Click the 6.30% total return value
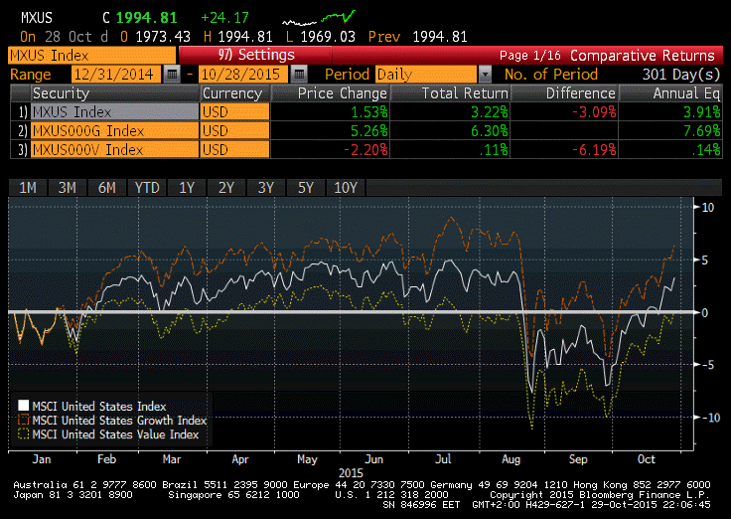 [x=490, y=130]
